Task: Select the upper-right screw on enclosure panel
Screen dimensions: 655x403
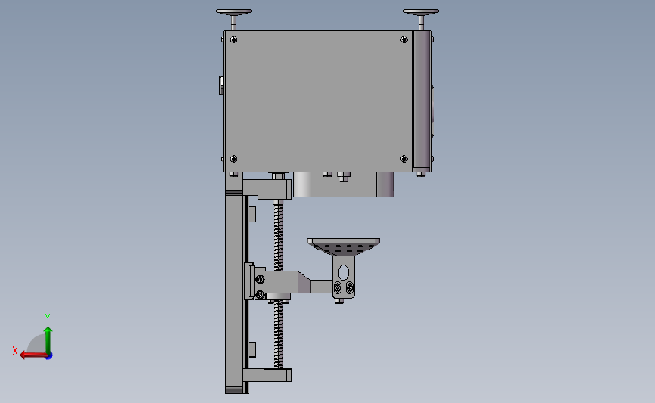Action: pos(404,39)
